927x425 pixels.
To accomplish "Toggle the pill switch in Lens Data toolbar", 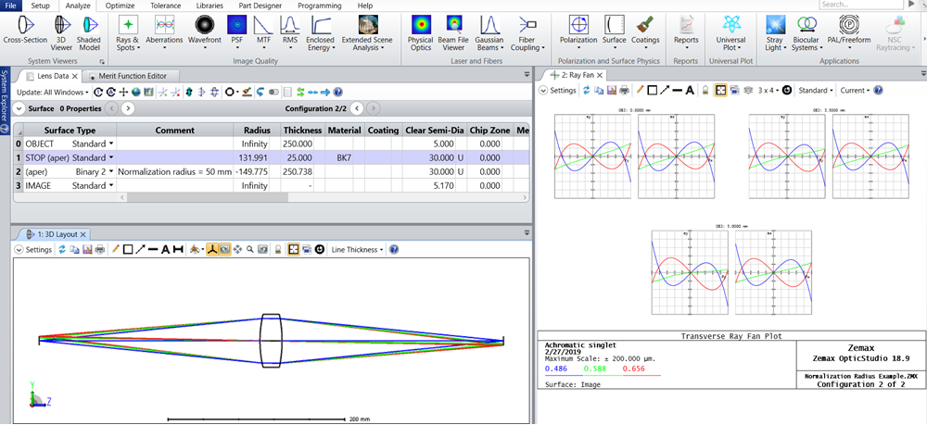I will pos(273,92).
